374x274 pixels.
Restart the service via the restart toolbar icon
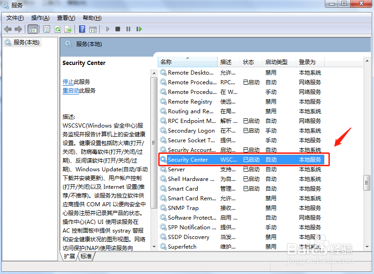coord(139,29)
